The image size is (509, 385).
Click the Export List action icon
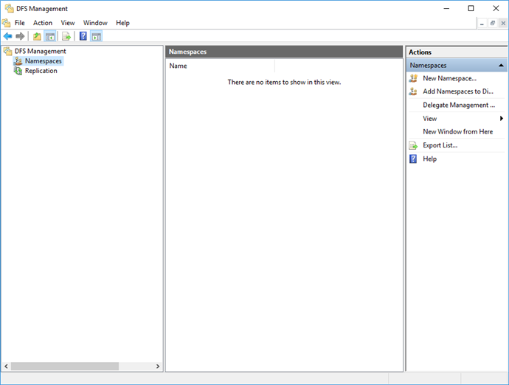point(413,145)
